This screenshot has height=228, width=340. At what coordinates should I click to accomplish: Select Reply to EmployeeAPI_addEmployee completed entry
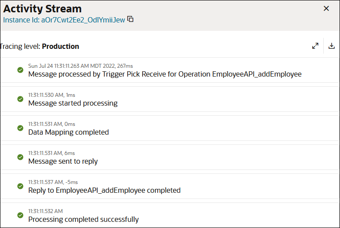(x=170, y=186)
